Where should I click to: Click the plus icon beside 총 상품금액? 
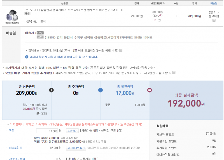[x=52, y=90]
